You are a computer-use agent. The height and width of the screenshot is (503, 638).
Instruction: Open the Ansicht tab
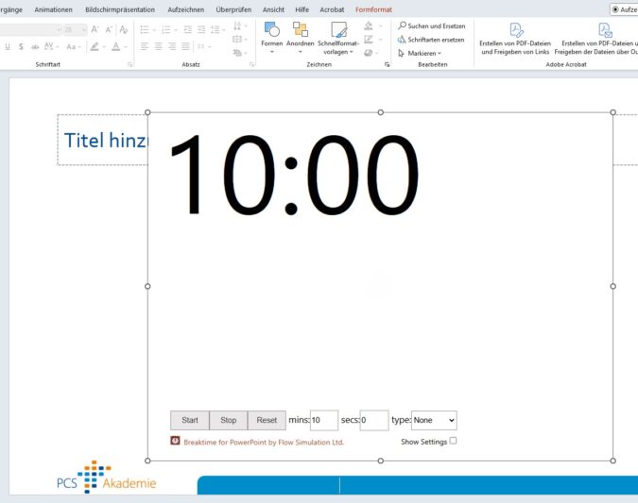coord(273,9)
